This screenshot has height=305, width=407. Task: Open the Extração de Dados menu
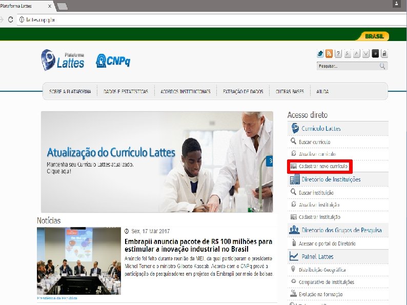[243, 91]
